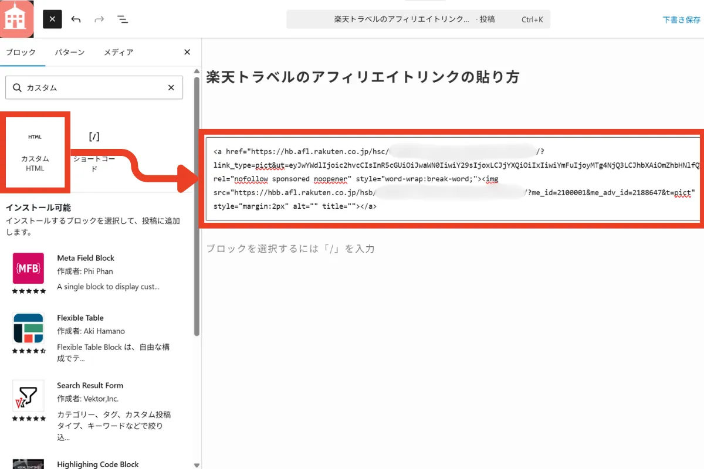Click the Flexible Table title

click(80, 318)
